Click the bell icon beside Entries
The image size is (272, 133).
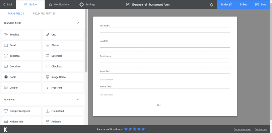211,5
